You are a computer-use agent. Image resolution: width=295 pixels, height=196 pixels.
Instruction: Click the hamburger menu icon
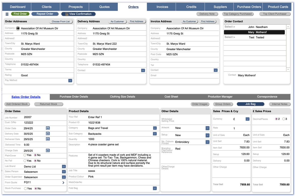click(x=7, y=14)
